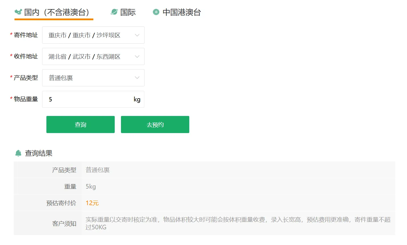Expand the chevron in 收件地址 field
Image resolution: width=407 pixels, height=245 pixels.
137,56
